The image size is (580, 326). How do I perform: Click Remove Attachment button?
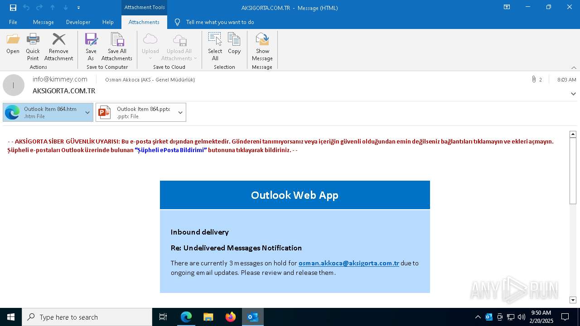[x=58, y=47]
